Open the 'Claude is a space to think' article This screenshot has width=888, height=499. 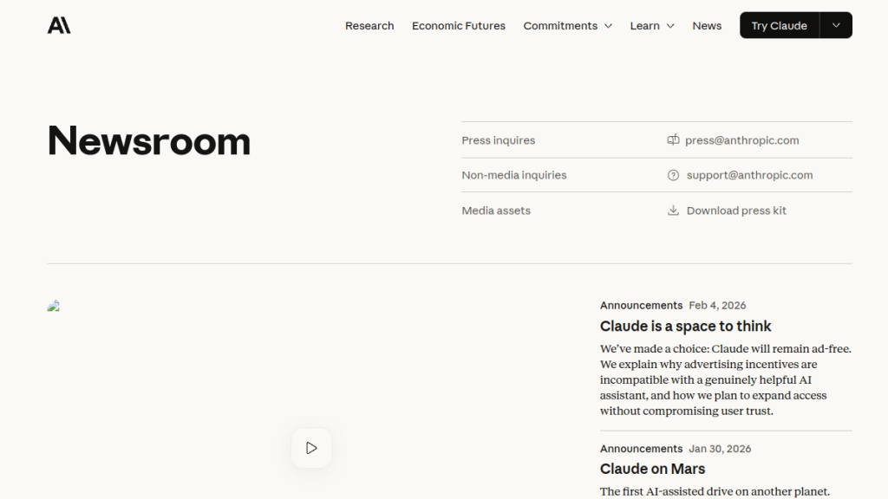coord(685,327)
